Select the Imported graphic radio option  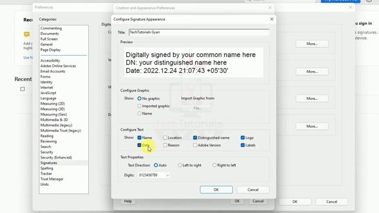140,106
